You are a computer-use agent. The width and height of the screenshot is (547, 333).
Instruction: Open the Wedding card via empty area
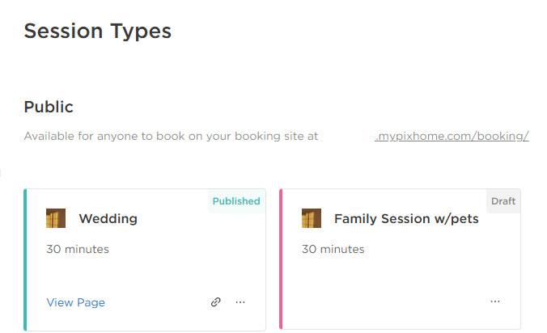point(146,275)
